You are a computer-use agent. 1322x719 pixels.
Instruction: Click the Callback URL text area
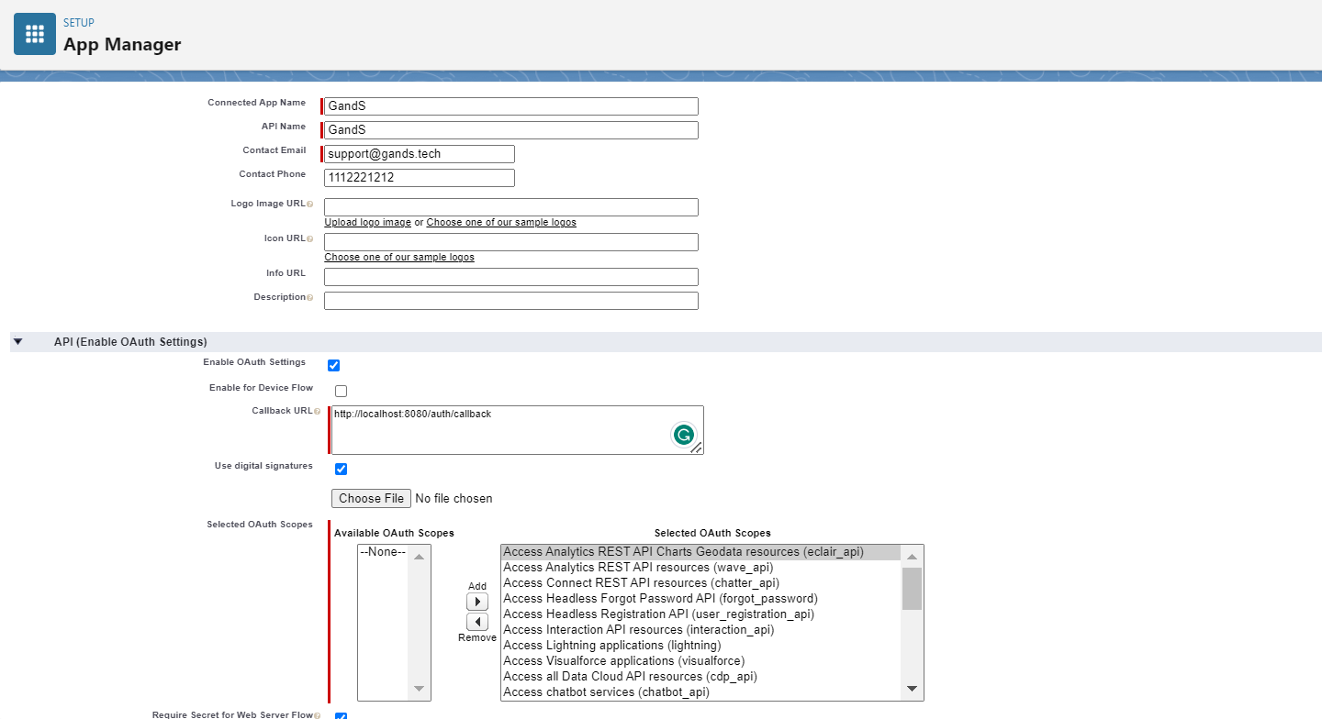click(x=518, y=430)
